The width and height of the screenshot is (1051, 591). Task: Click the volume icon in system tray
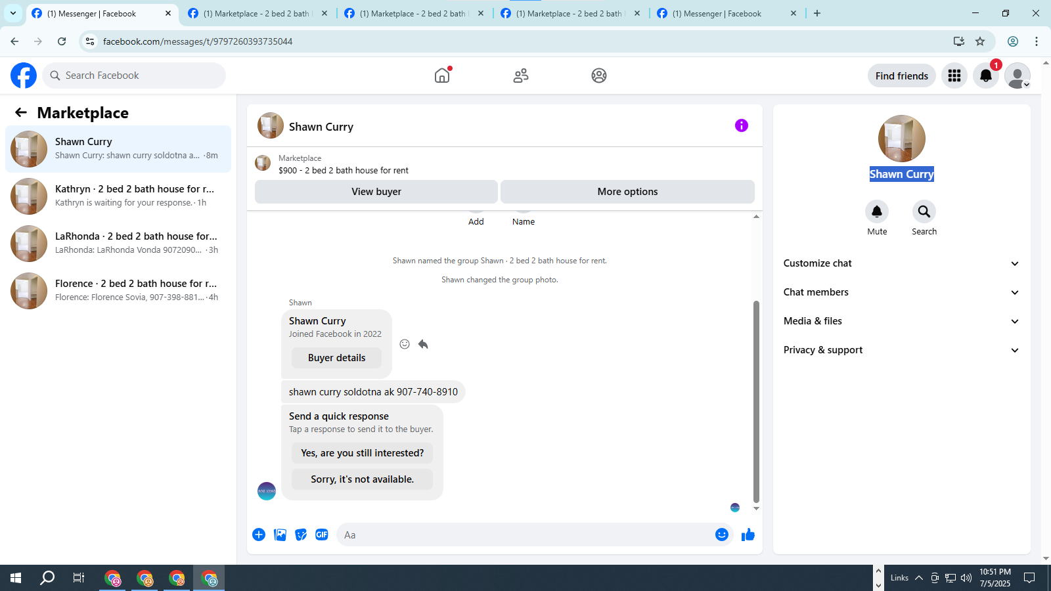(966, 578)
